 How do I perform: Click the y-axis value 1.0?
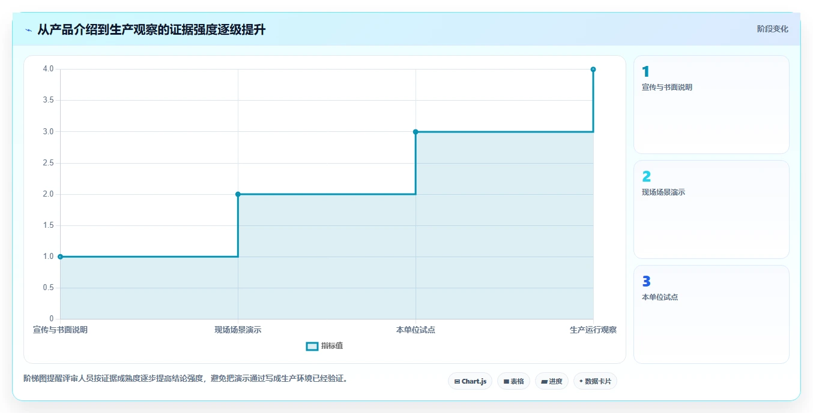48,257
